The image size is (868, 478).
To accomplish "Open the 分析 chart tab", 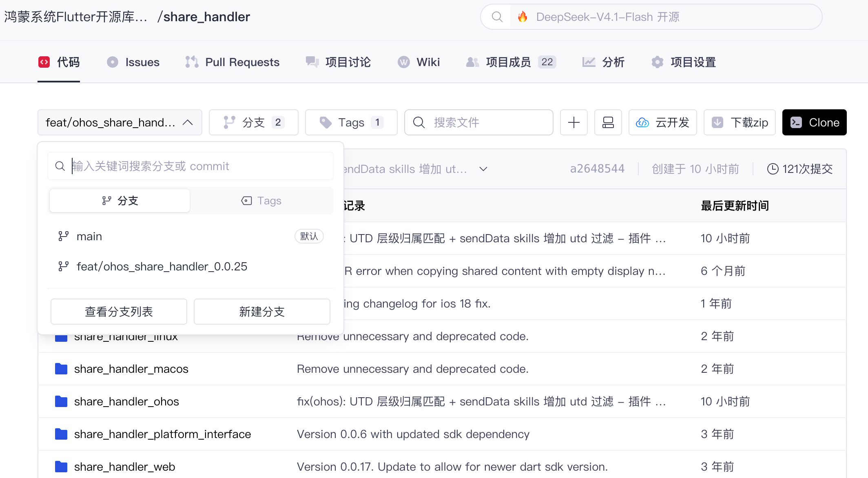I will point(604,62).
